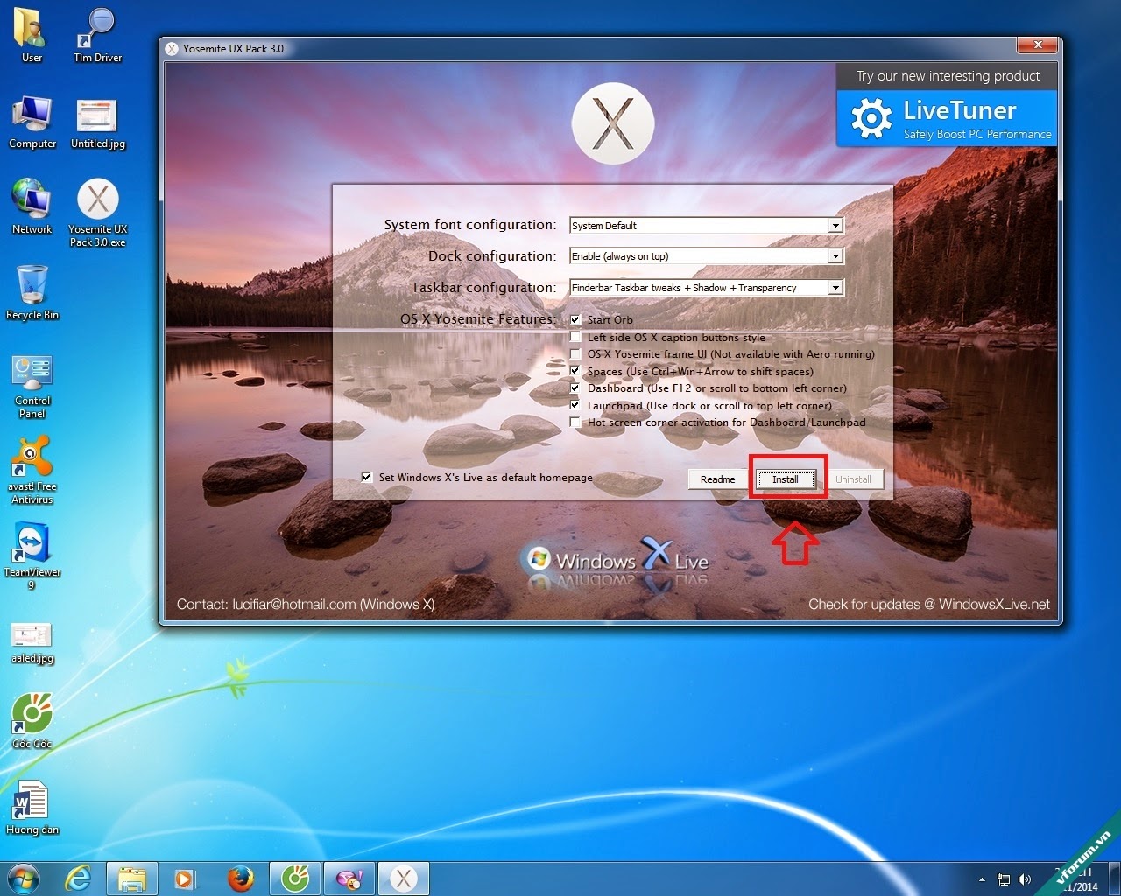
Task: Select Yosemite UX Pack 3.0.exe desktop icon
Action: 98,213
